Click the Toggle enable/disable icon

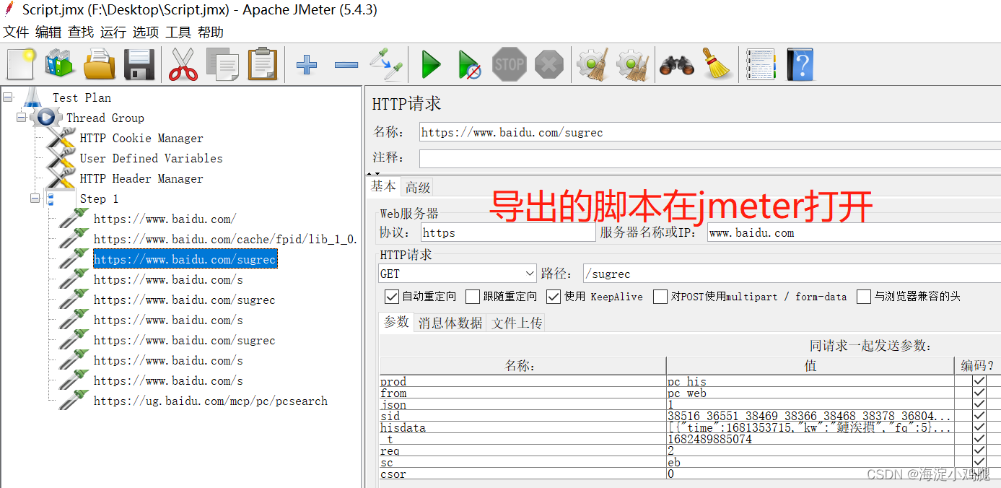point(386,64)
